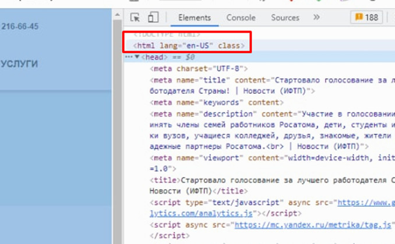Toggle the device toolbar icon
Screen dimensions: 395x244
(x=153, y=17)
